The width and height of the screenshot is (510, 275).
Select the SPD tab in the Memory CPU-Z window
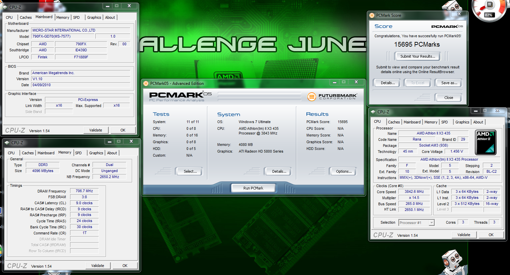pyautogui.click(x=78, y=153)
